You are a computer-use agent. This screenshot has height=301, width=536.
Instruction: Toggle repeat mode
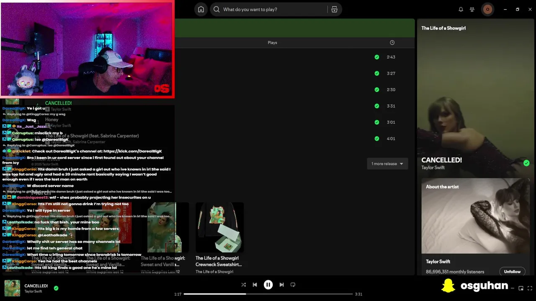pos(293,285)
